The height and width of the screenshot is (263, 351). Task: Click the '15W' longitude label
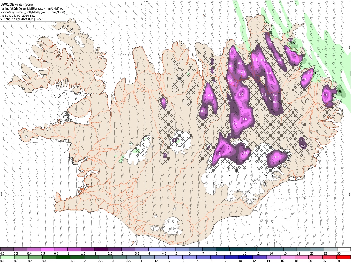[290, 1]
